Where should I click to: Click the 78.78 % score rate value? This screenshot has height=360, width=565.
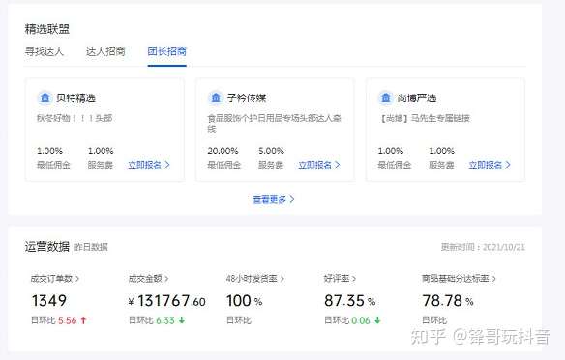448,301
